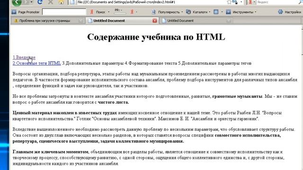Bookmark this page with the star icon
This screenshot has width=303, height=170.
coord(229,2)
